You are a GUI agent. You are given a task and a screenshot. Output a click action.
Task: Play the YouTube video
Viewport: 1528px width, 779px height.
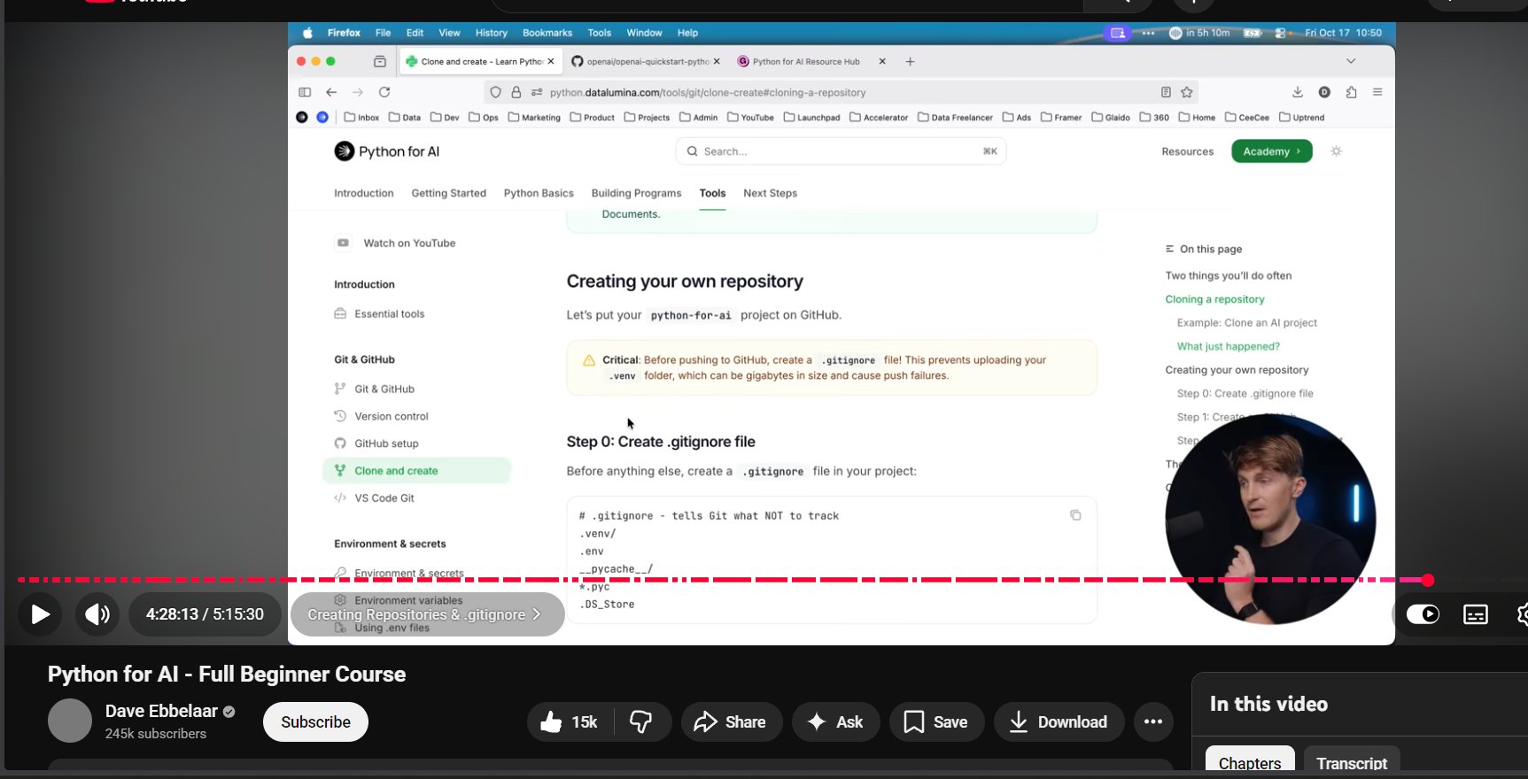[40, 614]
